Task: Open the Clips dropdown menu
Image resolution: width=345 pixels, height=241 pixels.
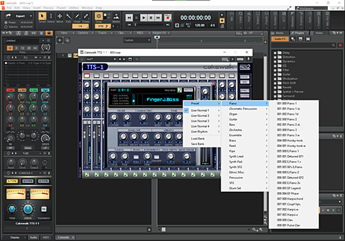Action: 124,33
